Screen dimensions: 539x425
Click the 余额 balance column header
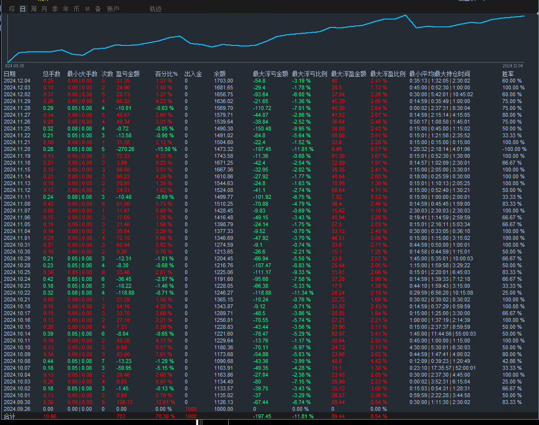pyautogui.click(x=219, y=74)
